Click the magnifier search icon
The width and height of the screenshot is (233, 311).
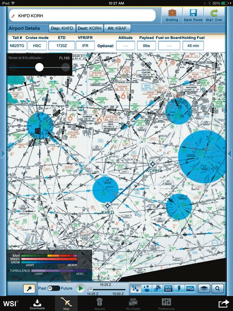click(x=217, y=288)
